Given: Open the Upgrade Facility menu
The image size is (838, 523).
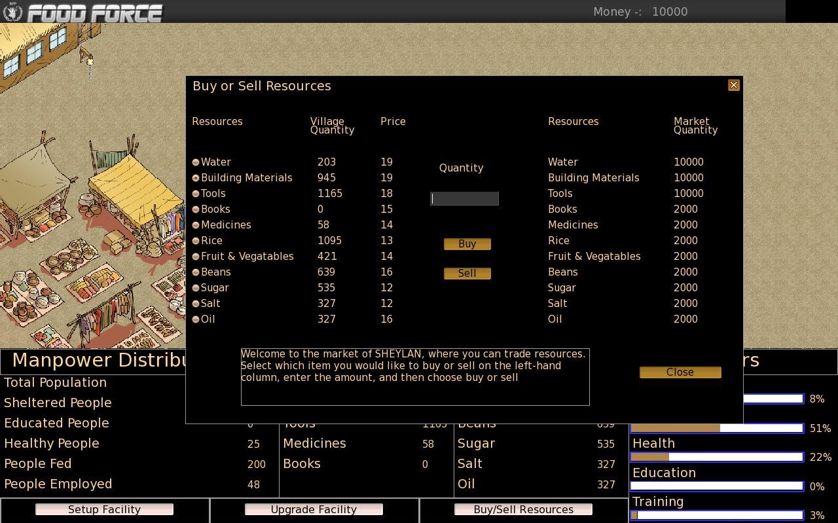Looking at the screenshot, I should [x=314, y=509].
